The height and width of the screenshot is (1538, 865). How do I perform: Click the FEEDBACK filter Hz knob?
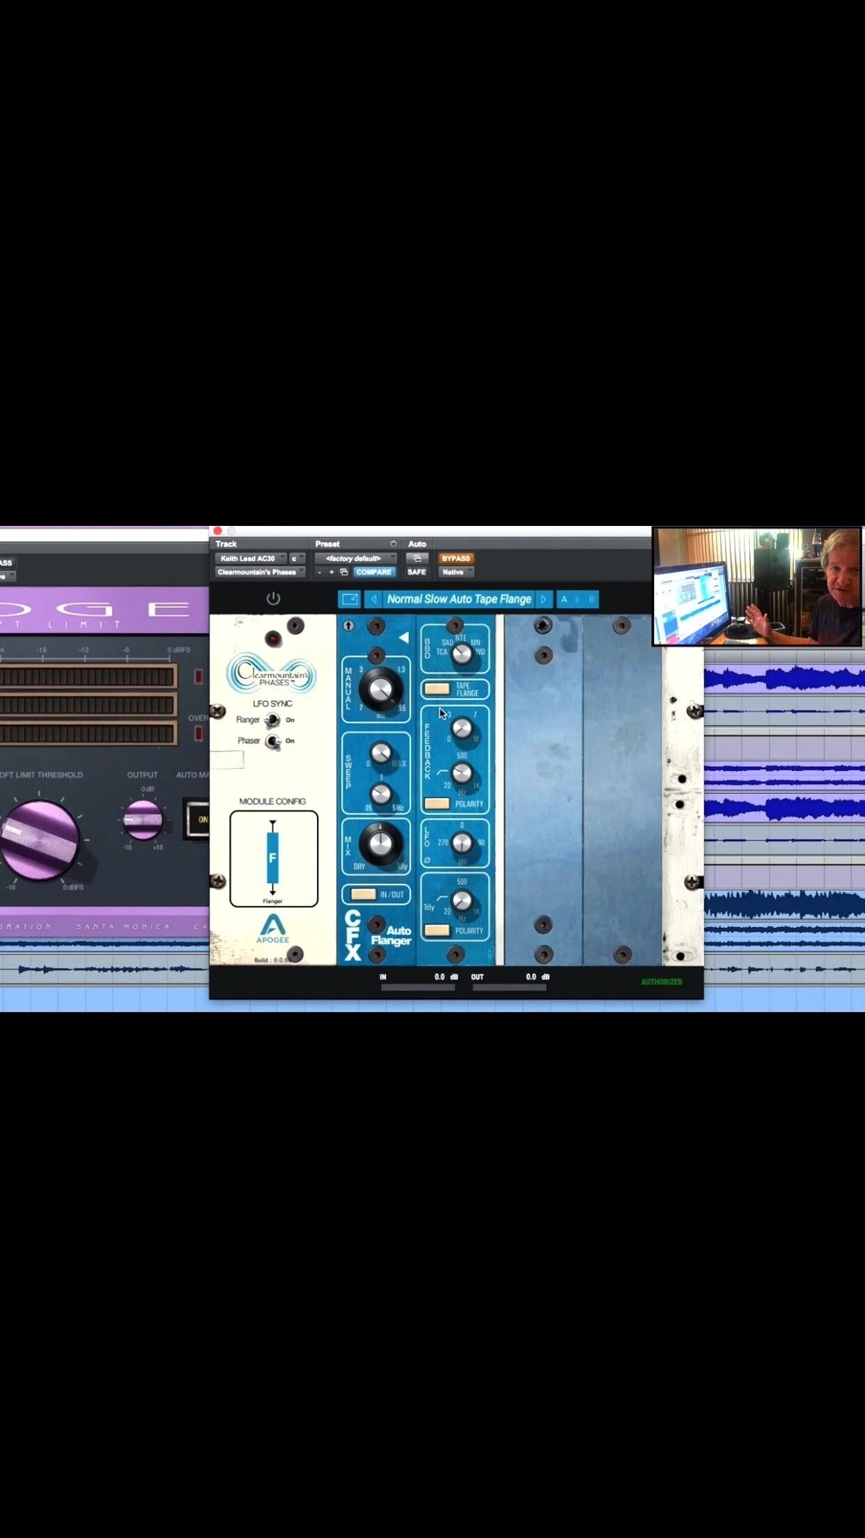462,772
